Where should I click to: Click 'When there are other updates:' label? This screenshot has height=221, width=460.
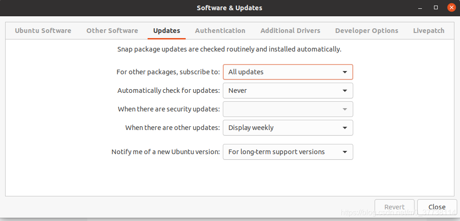173,128
